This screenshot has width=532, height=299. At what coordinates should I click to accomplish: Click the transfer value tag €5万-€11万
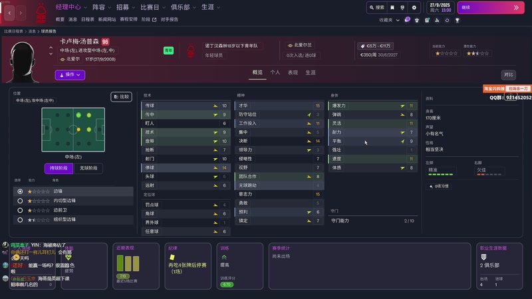tap(376, 46)
